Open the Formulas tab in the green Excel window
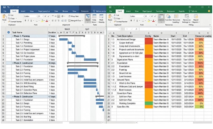Screen dimensions: 213x129 pos(159,11)
